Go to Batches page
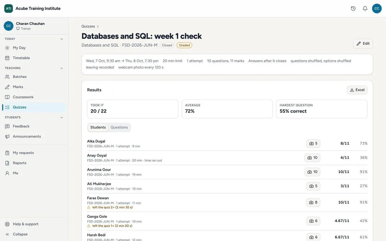386x241 pixels. [34, 77]
